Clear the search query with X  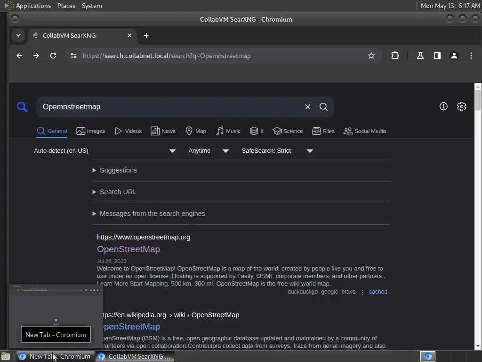click(x=307, y=107)
